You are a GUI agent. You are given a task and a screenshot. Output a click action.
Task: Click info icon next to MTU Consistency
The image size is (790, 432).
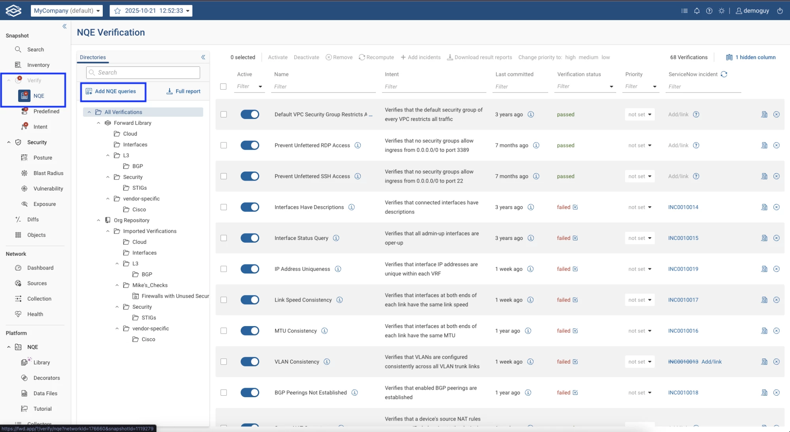point(324,331)
